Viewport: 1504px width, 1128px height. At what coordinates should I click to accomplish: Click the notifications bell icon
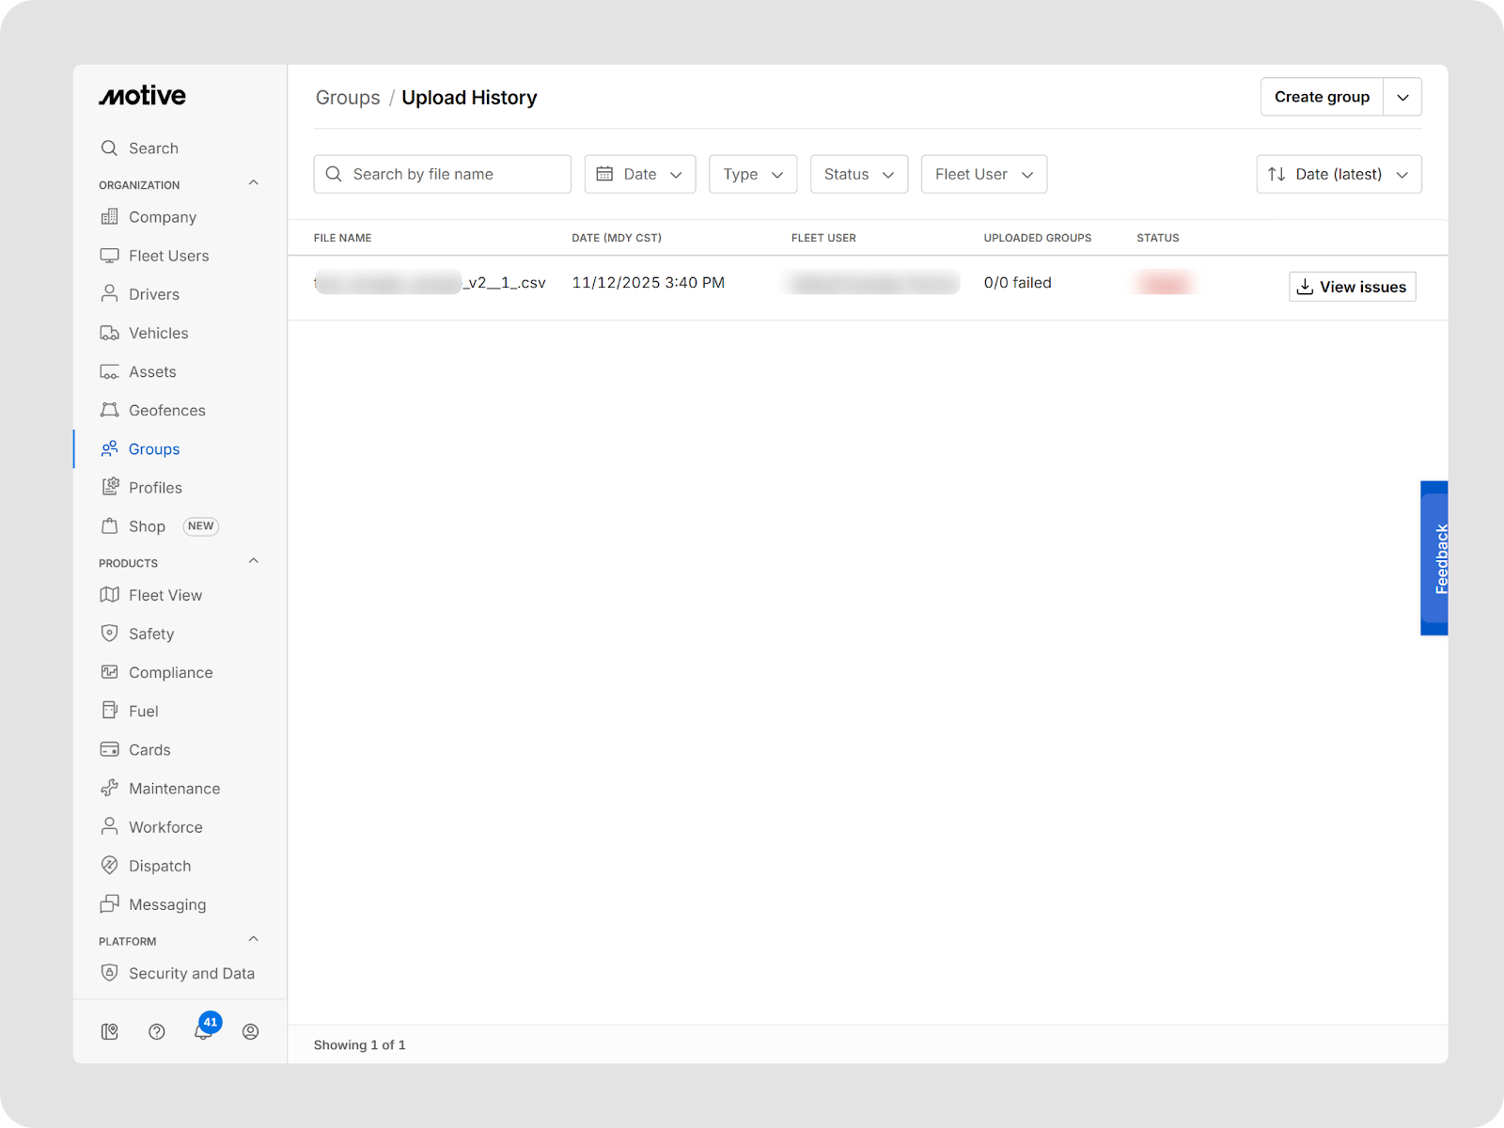coord(203,1032)
